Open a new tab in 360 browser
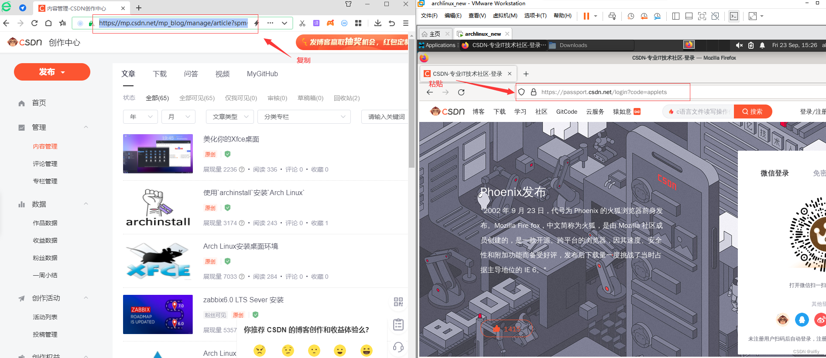The height and width of the screenshot is (358, 826). (139, 8)
